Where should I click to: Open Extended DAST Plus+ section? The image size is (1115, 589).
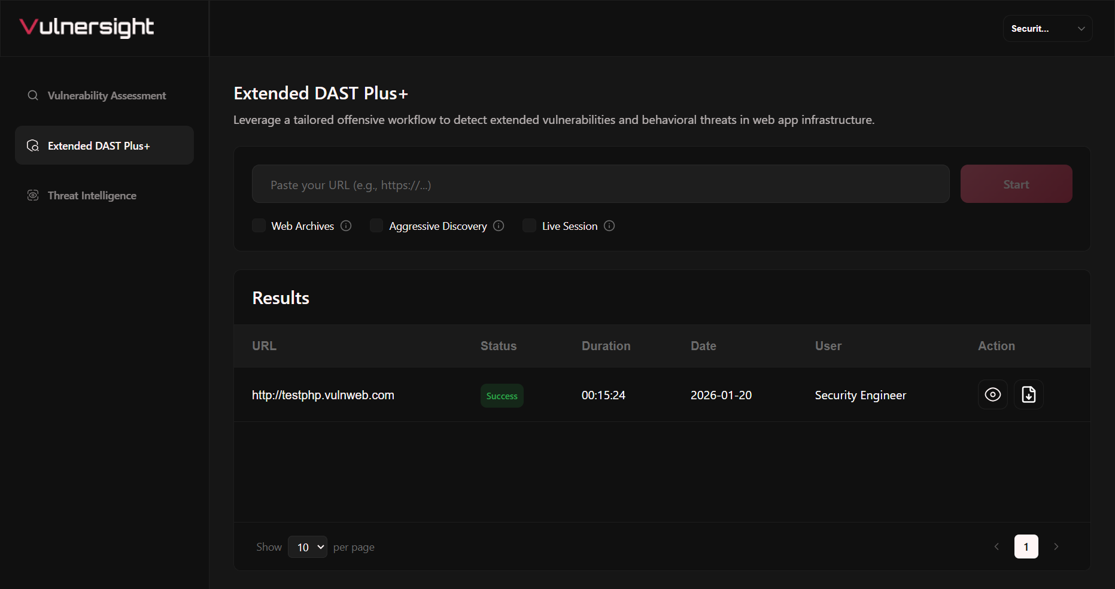coord(104,145)
